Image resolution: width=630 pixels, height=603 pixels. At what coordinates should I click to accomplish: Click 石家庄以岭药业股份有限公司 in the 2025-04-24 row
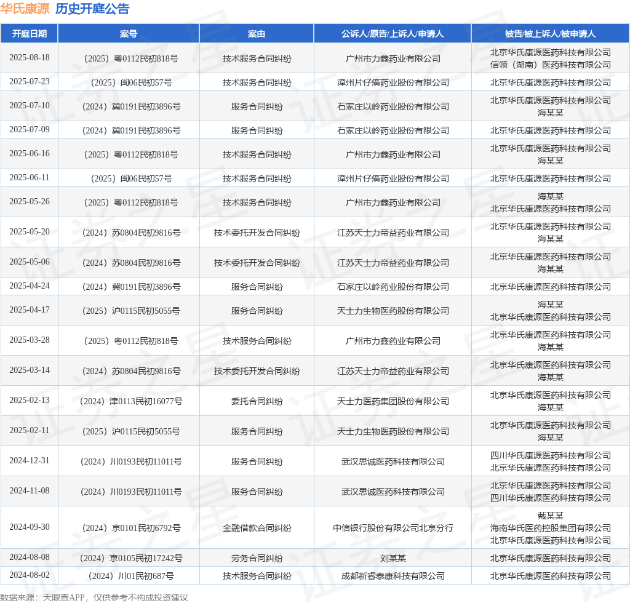tap(393, 287)
